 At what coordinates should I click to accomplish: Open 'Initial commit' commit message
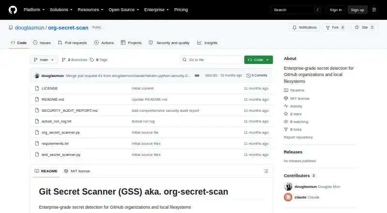[x=142, y=88]
